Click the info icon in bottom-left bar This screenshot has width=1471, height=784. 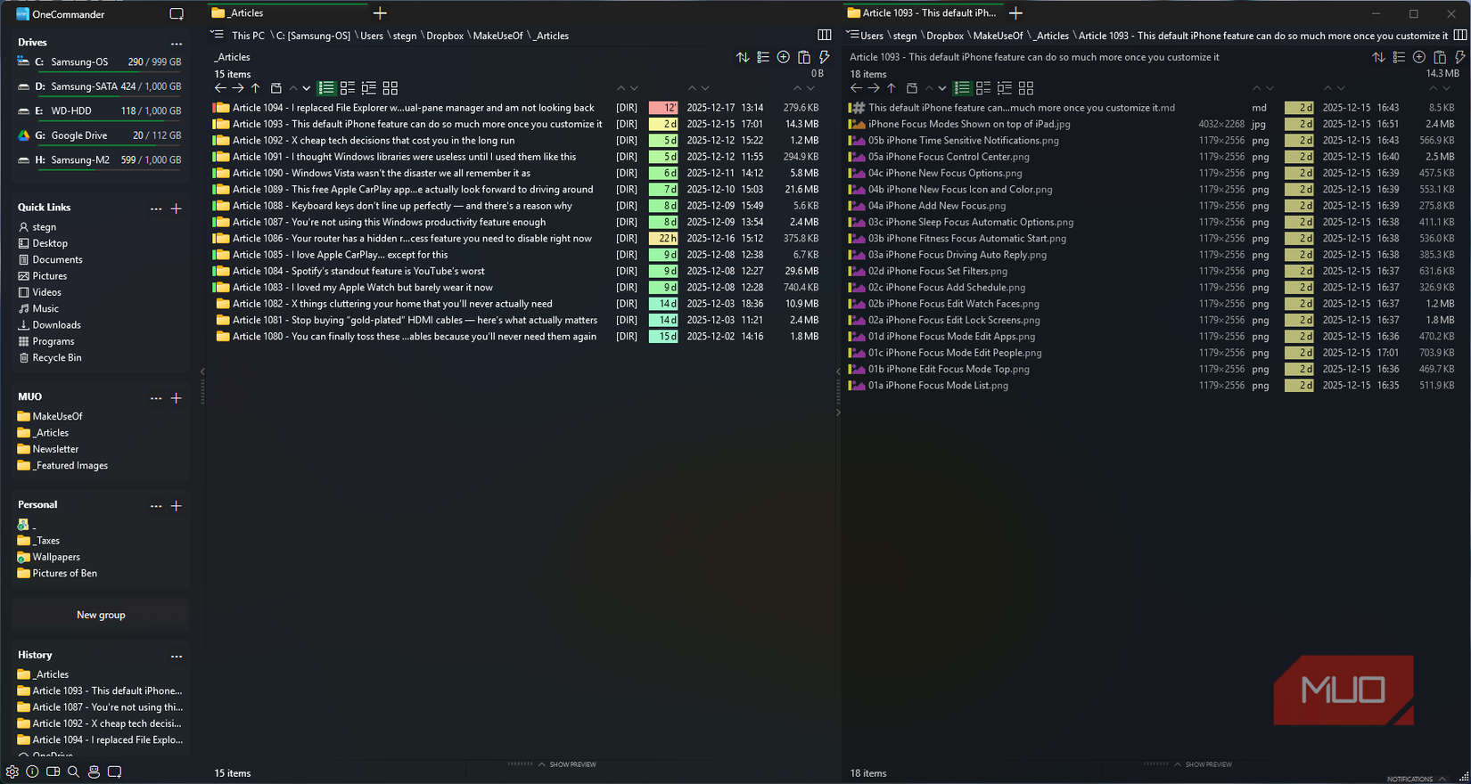tap(32, 772)
